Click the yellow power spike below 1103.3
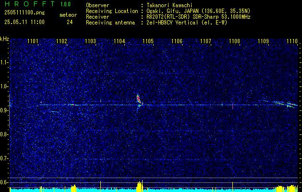This screenshot has width=302, height=192. coord(100,186)
